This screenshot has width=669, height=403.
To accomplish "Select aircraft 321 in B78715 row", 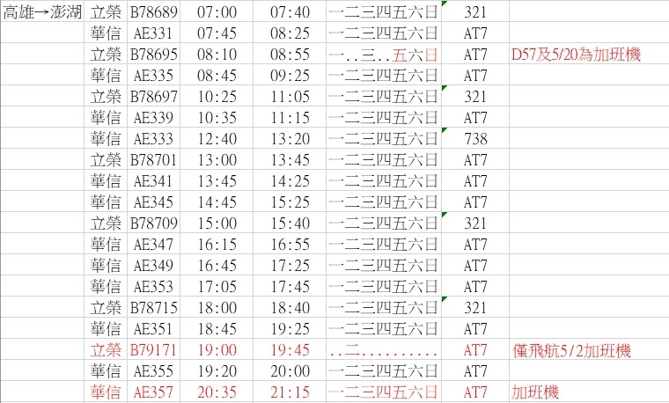I will pyautogui.click(x=475, y=307).
